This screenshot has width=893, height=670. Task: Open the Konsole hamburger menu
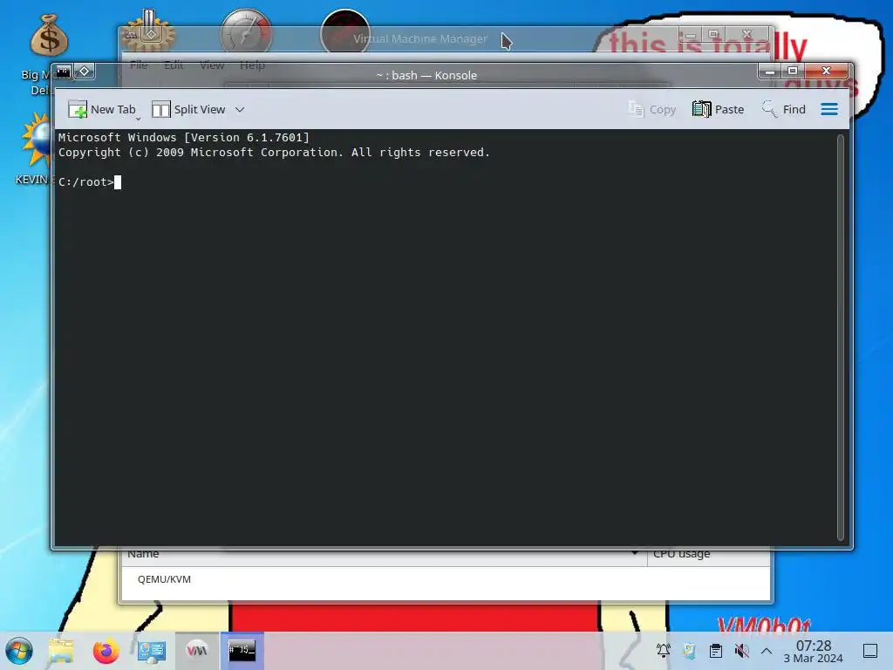coord(829,109)
